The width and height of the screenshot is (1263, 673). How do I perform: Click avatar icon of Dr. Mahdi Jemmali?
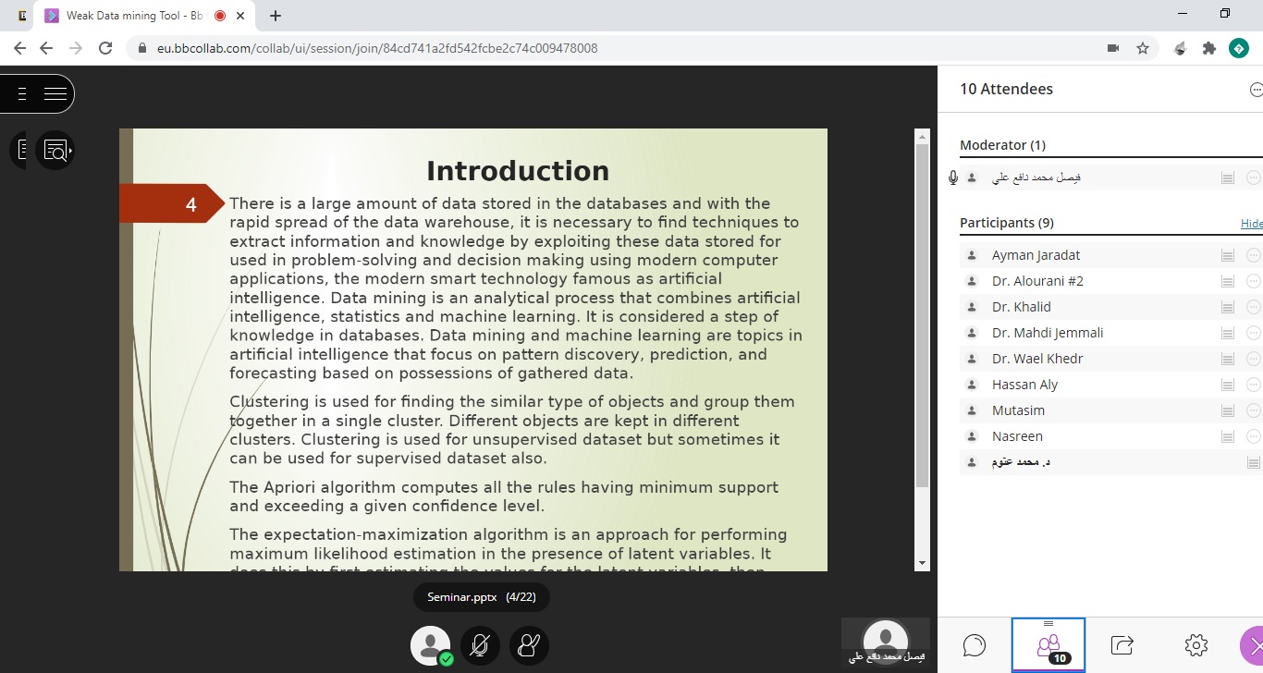(x=972, y=333)
